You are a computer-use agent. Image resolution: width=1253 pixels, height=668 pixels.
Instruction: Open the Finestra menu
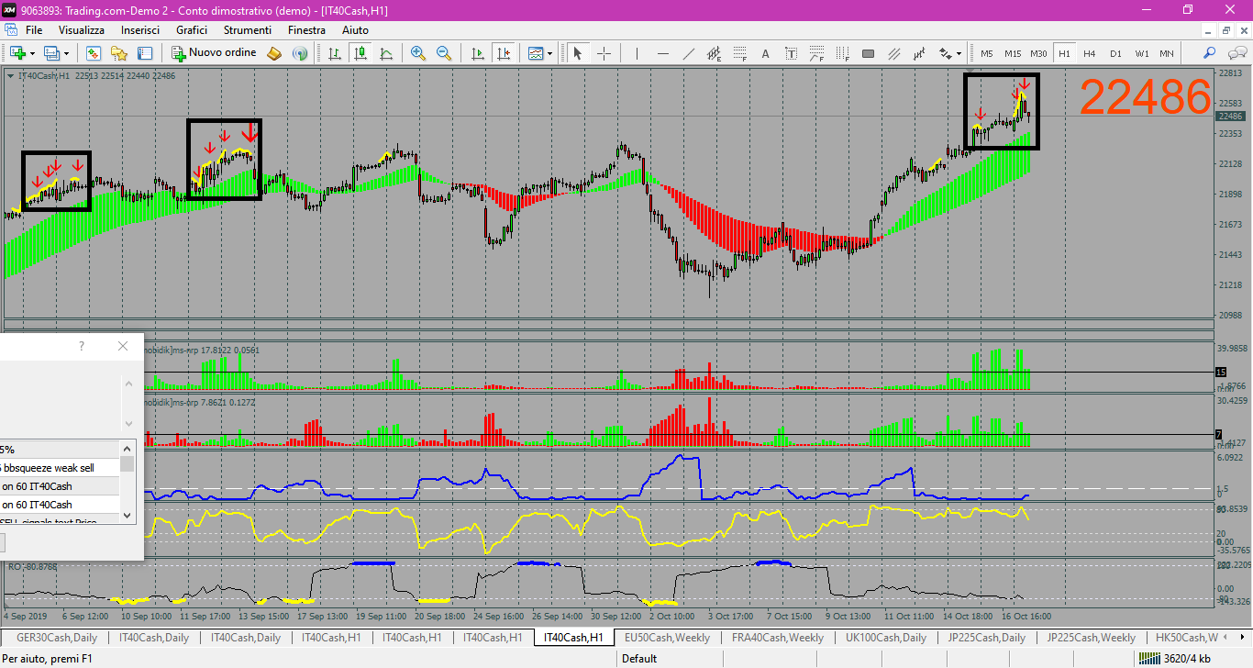306,30
